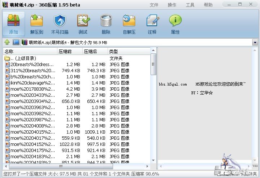260x178 pixels.
Task: Click the bbs.h5gal.com comment text
Action: pyautogui.click(x=173, y=84)
